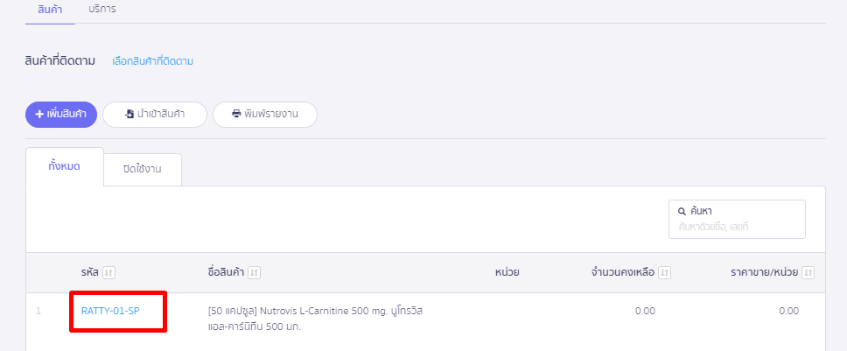Toggle sorting on จำนวนคงเหลือ column

pyautogui.click(x=664, y=273)
